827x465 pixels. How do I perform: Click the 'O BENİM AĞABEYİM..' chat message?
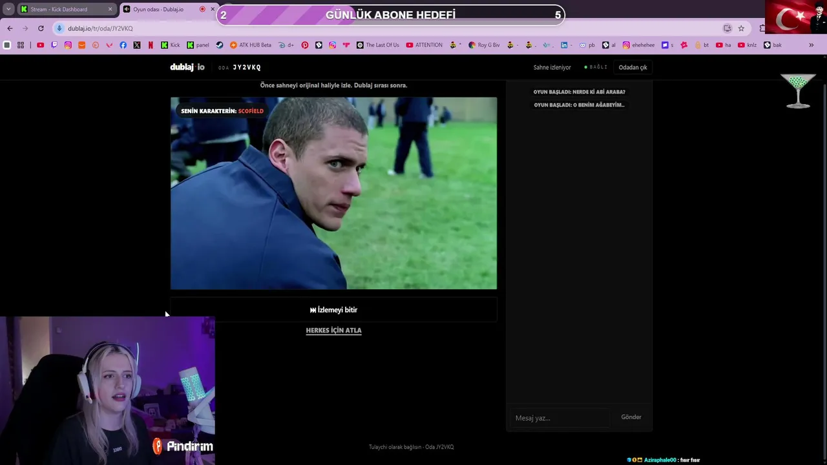pyautogui.click(x=579, y=105)
